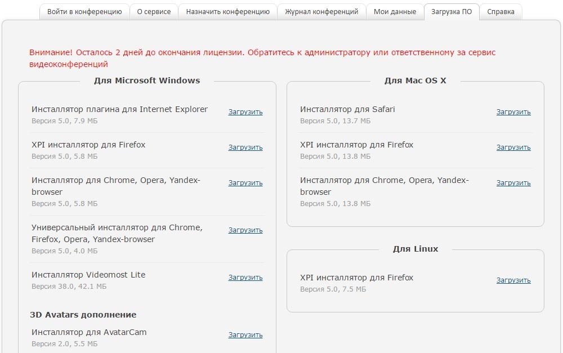Go to the "Мои данные" tab
This screenshot has height=353, width=563.
[x=395, y=12]
